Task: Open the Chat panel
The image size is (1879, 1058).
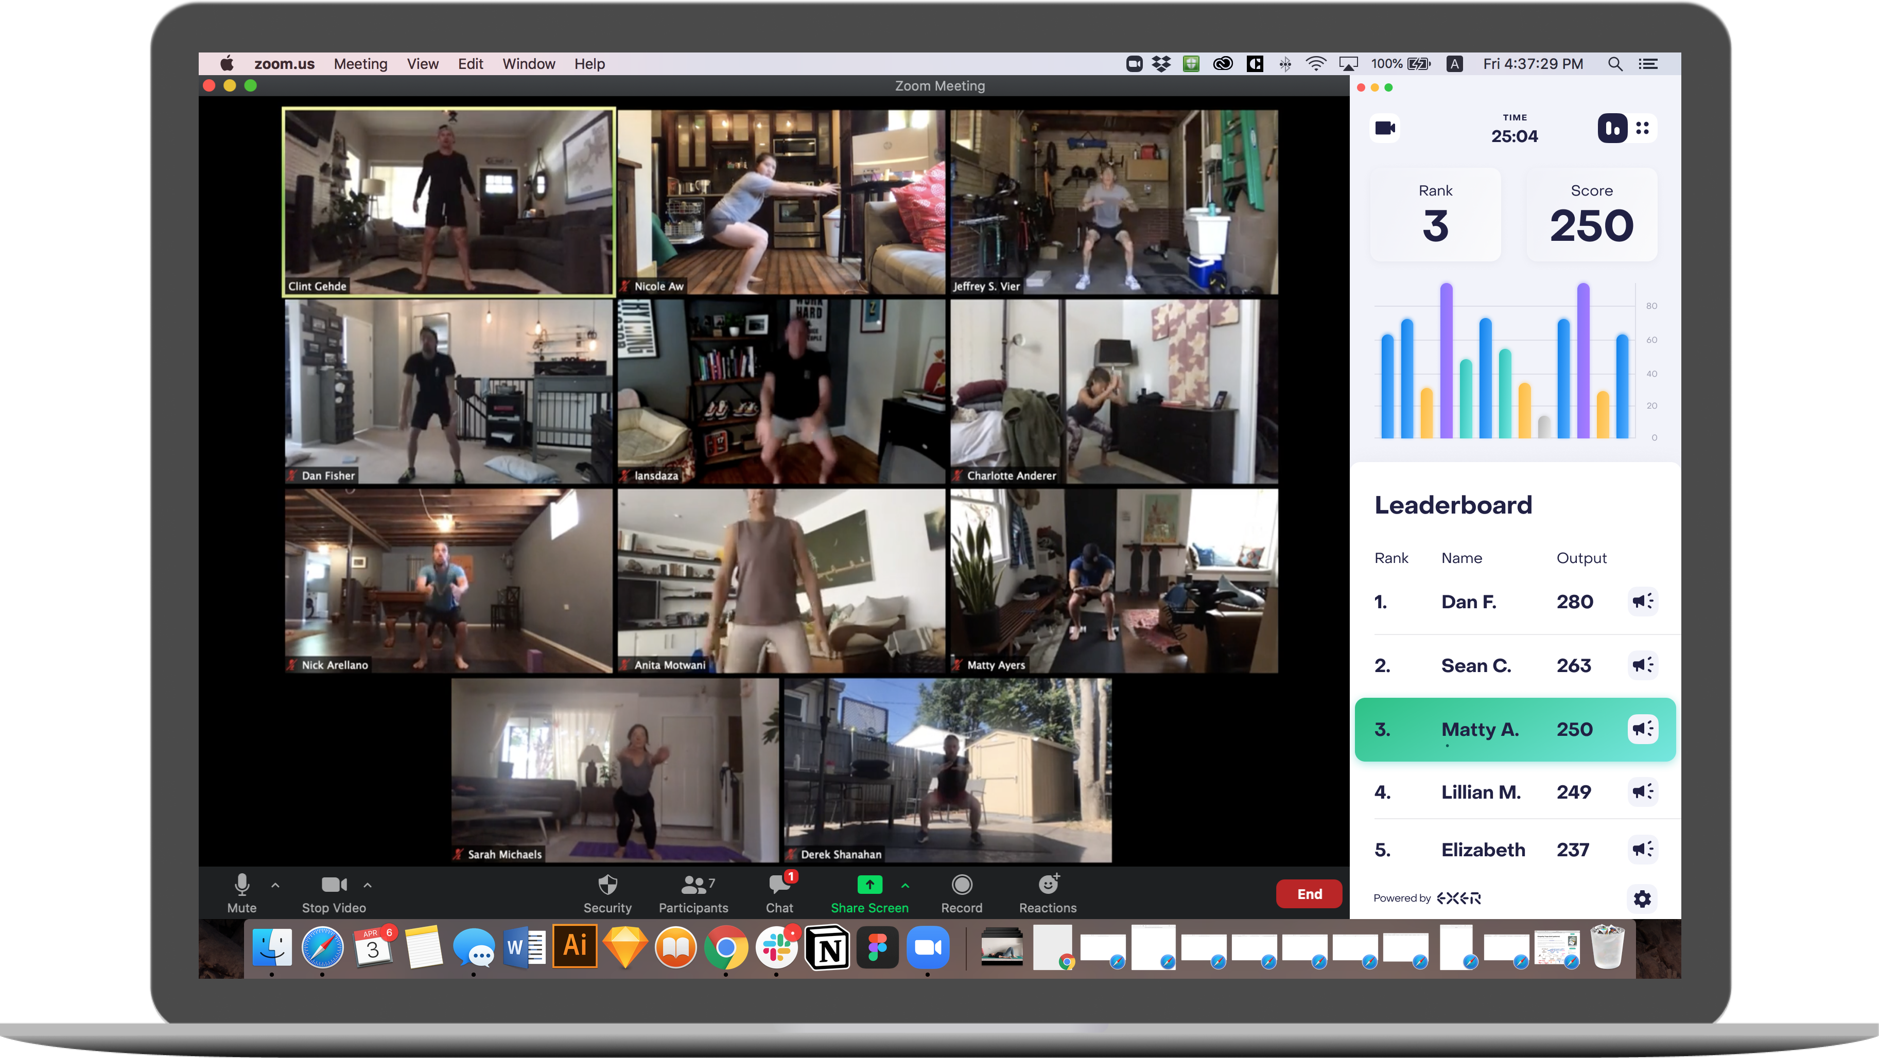Action: 778,885
